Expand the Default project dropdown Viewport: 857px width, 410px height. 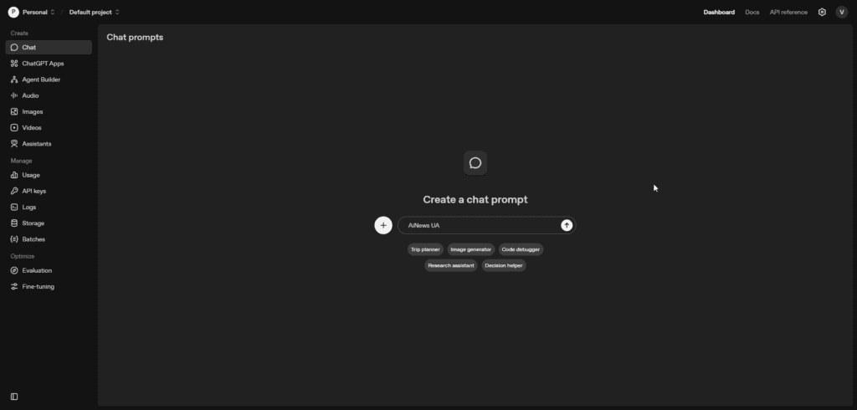point(94,13)
